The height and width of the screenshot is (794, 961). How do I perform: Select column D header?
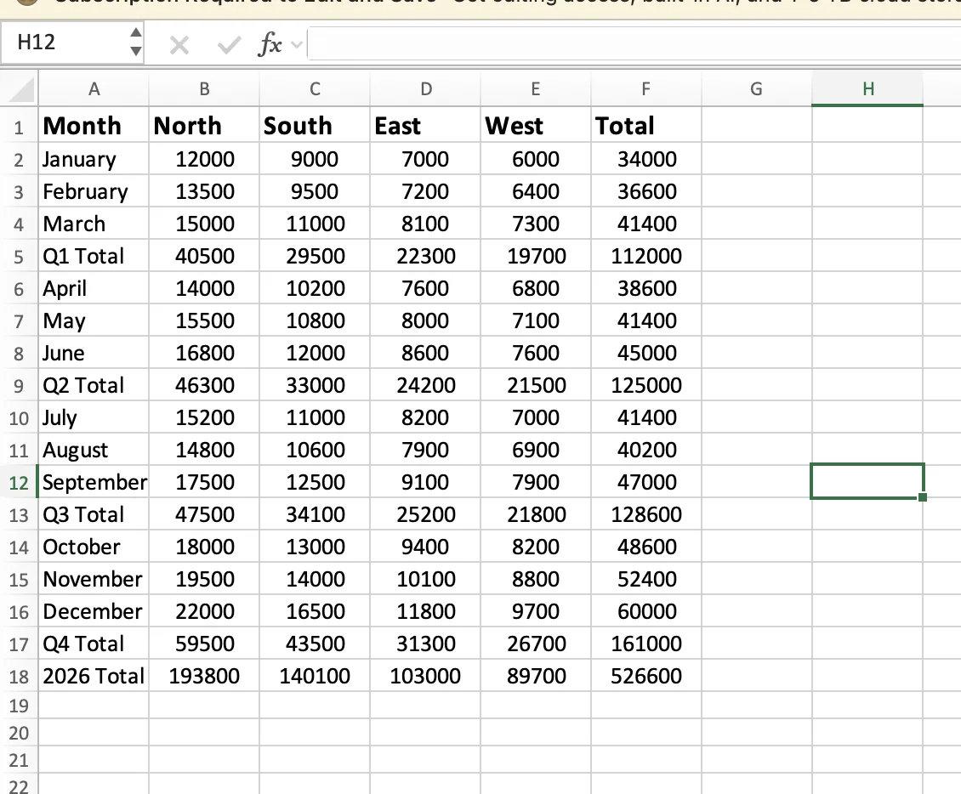426,89
